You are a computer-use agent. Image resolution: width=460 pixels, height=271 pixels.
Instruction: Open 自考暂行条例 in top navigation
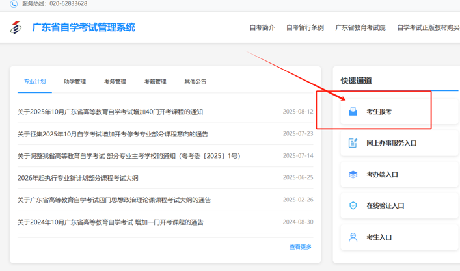[x=305, y=27]
